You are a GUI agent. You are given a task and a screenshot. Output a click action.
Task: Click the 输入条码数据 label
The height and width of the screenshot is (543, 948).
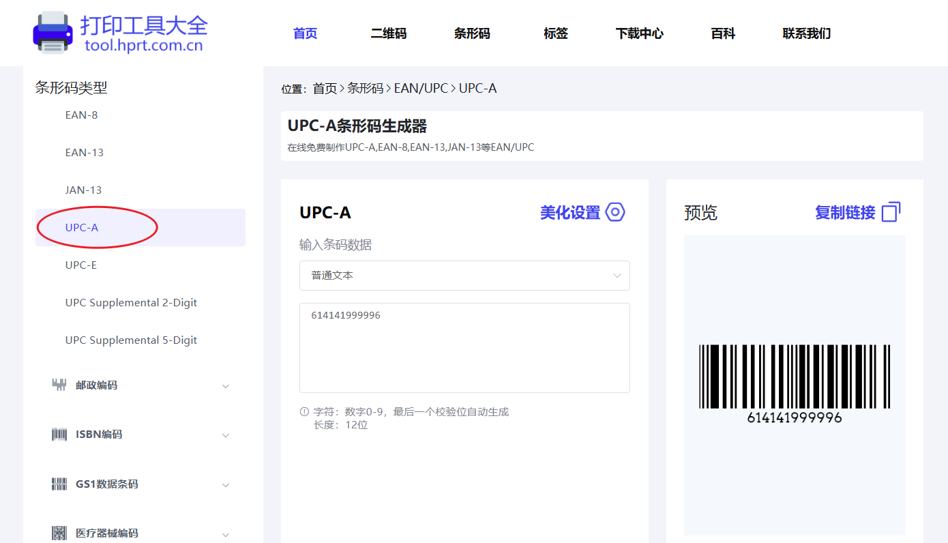336,245
